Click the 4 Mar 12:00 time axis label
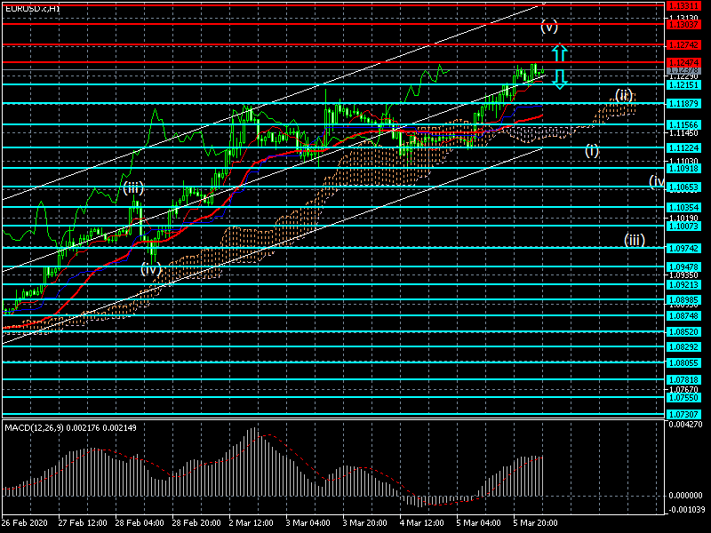This screenshot has height=533, width=711. point(422,522)
